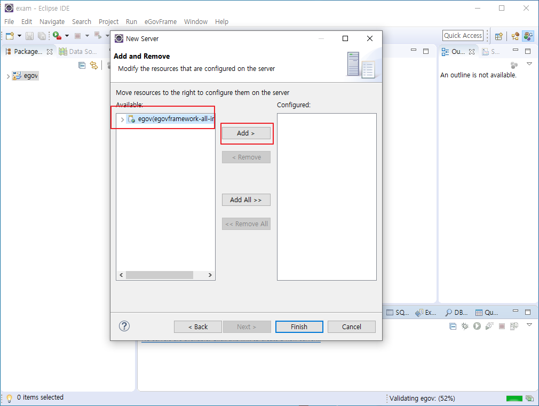Open the New wizard dropdown arrow
Image resolution: width=539 pixels, height=406 pixels.
click(19, 36)
